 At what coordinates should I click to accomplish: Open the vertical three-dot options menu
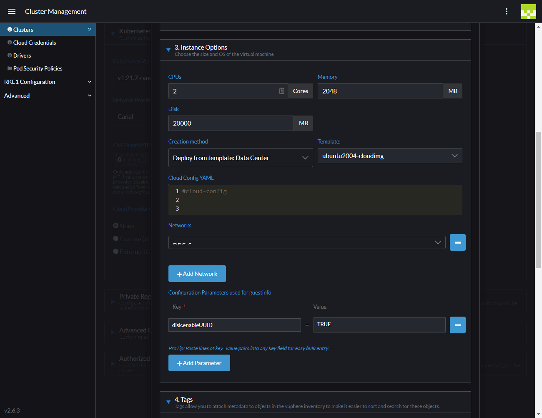[x=507, y=11]
